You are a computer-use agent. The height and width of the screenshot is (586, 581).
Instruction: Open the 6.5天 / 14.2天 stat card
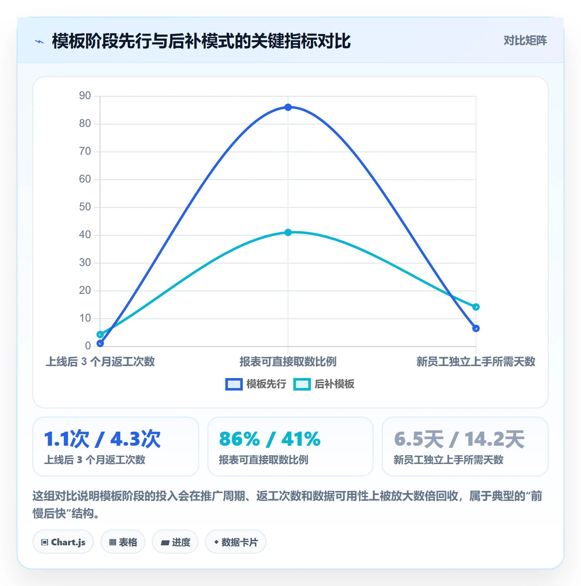click(x=465, y=447)
